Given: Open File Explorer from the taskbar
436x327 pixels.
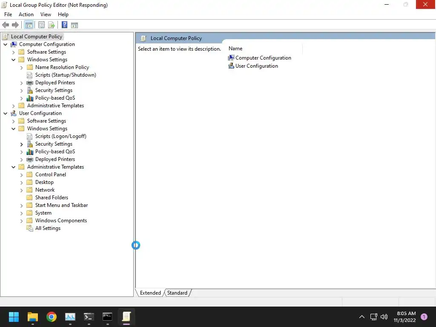Looking at the screenshot, I should click(32, 317).
